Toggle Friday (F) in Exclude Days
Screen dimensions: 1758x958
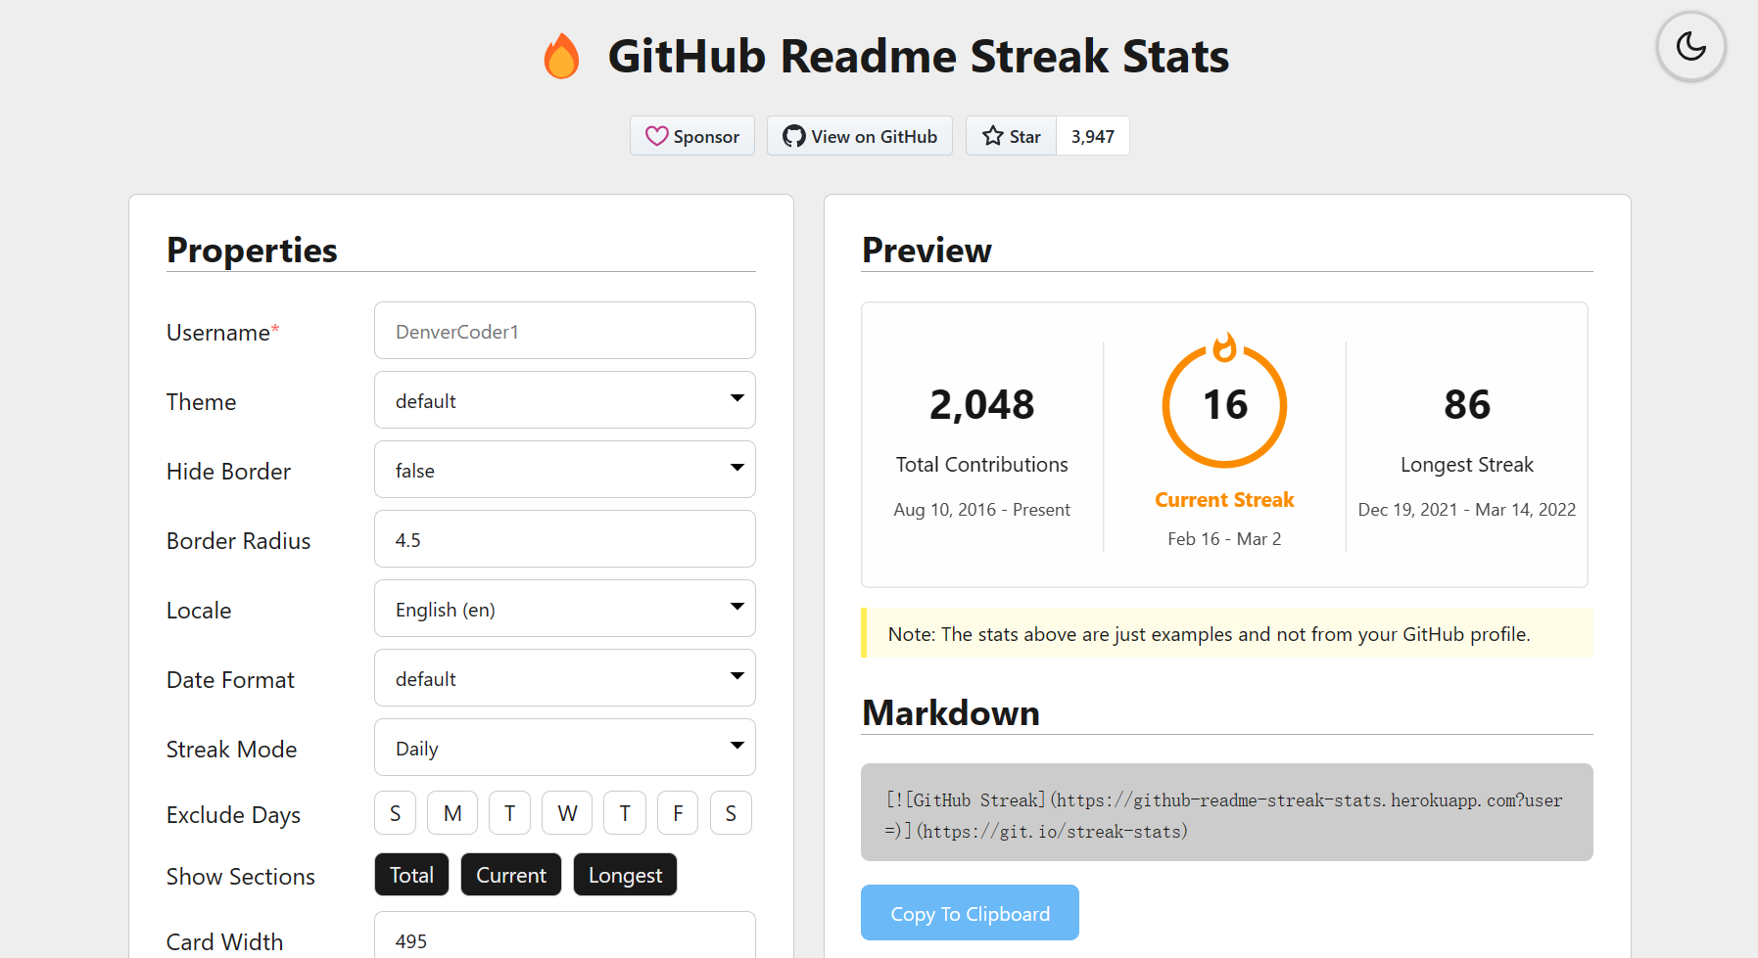(678, 813)
